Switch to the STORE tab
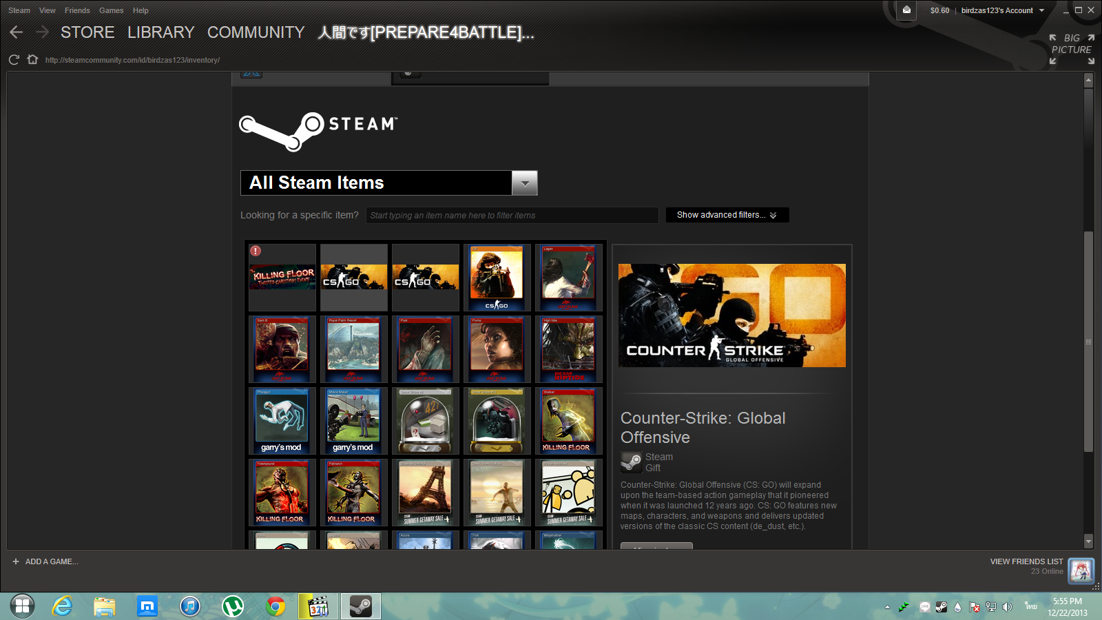Screen dimensions: 1102x620 87,32
